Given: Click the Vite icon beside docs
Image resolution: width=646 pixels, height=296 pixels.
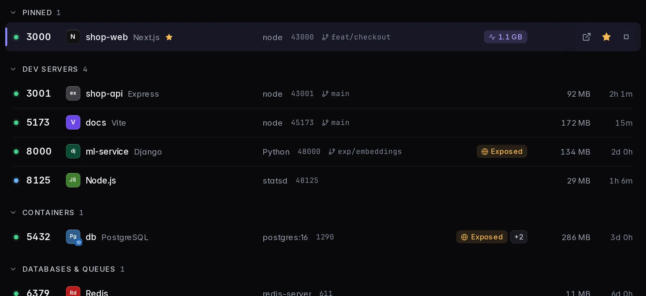Looking at the screenshot, I should [73, 122].
